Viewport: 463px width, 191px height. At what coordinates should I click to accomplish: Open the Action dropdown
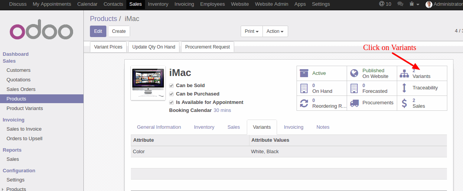tap(275, 31)
